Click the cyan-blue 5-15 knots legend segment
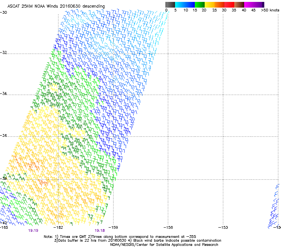Screen dimensions: 281x247 click(x=185, y=5)
